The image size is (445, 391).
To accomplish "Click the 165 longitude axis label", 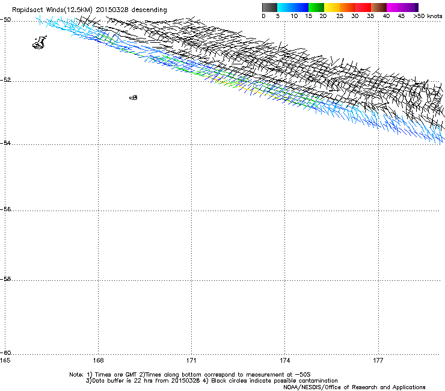I will point(5,360).
